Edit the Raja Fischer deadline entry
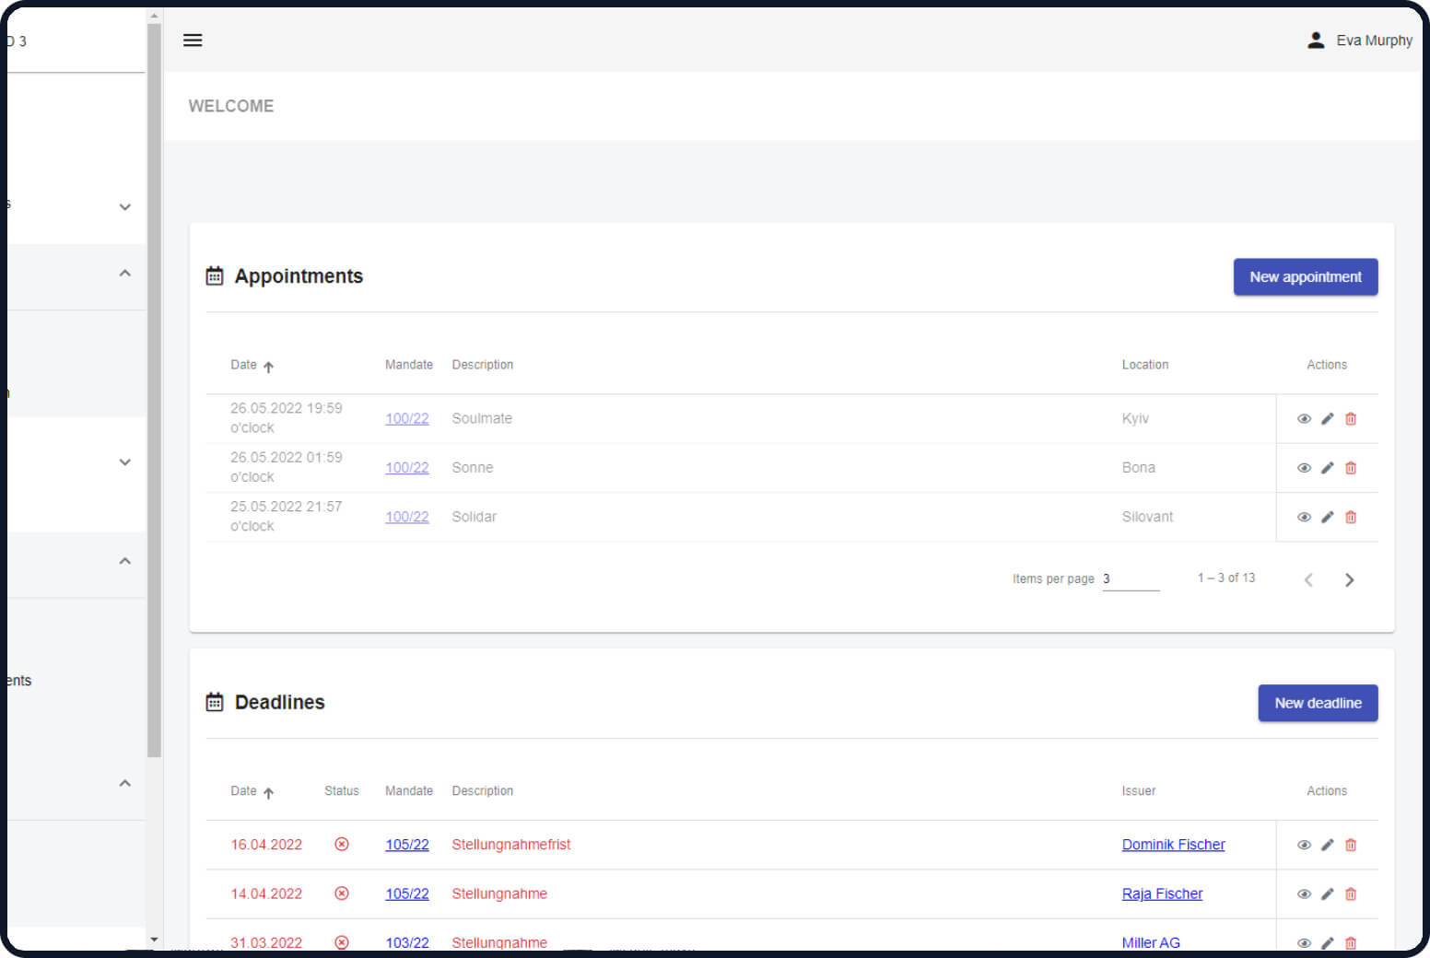The height and width of the screenshot is (958, 1430). tap(1327, 894)
